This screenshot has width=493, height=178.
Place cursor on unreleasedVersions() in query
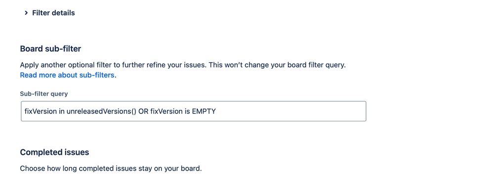(x=102, y=111)
